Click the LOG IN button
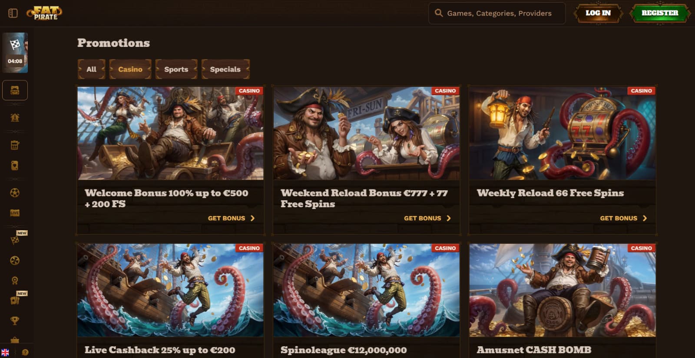The image size is (695, 358). 598,13
